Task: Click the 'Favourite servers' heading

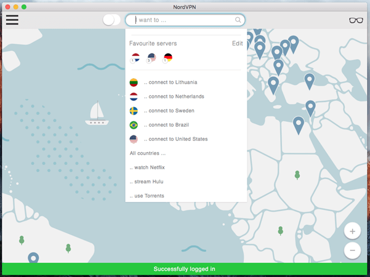Action: pos(153,44)
